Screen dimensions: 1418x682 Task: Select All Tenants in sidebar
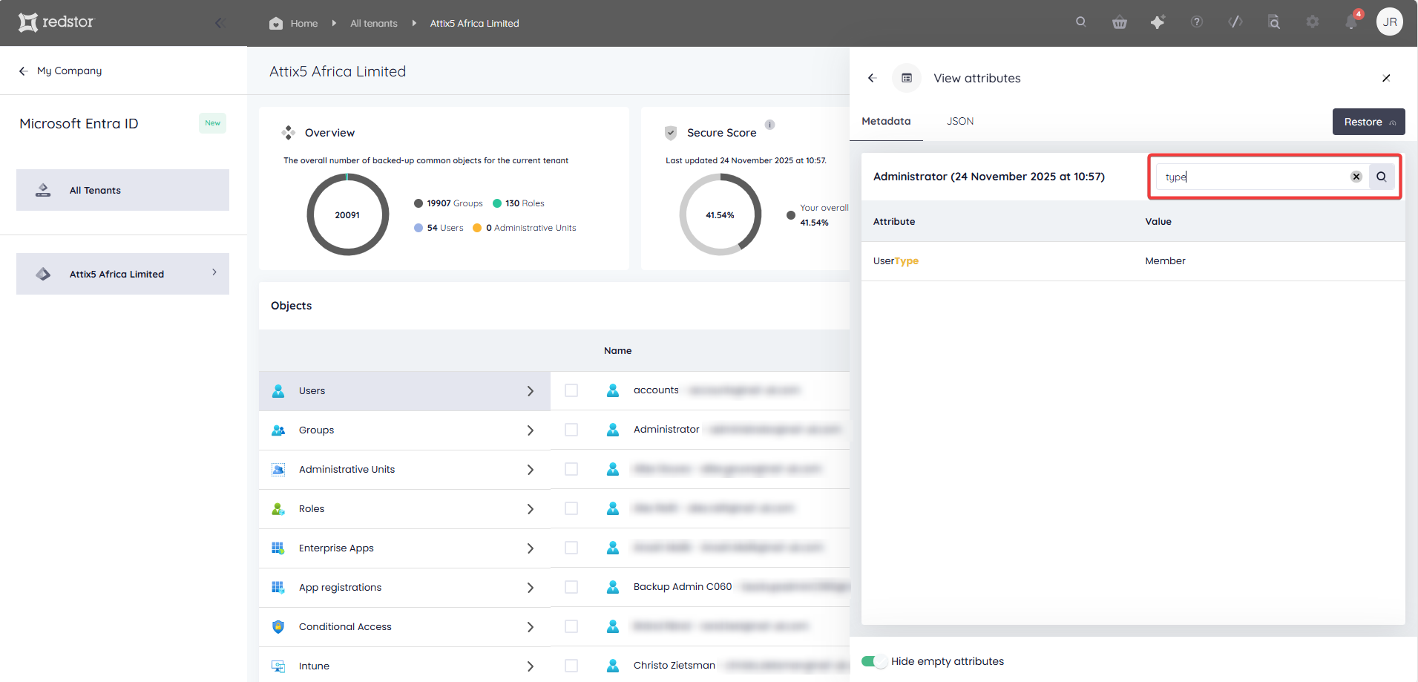pos(122,190)
